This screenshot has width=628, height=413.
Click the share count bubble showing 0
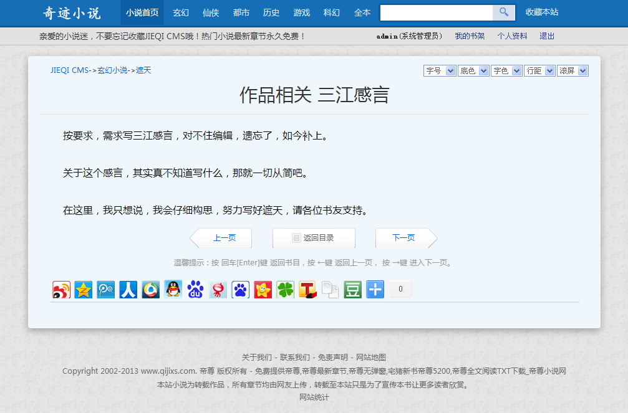coord(400,289)
